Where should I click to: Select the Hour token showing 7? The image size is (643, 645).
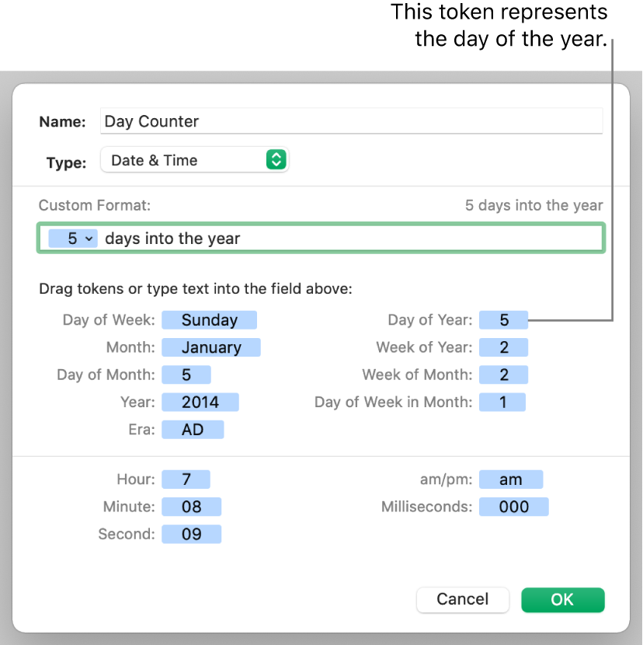tap(186, 479)
